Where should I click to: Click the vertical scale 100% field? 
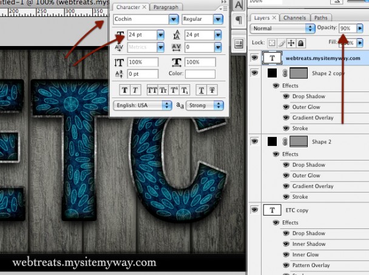click(x=143, y=62)
